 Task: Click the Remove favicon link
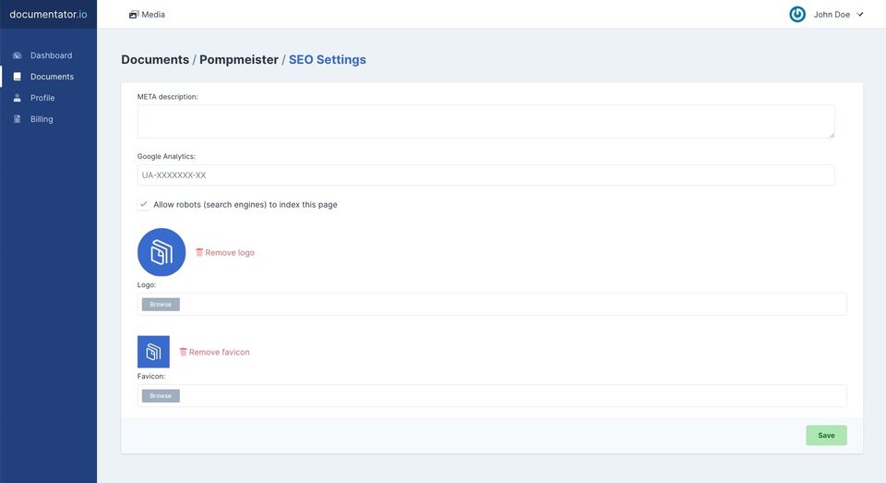pyautogui.click(x=214, y=352)
